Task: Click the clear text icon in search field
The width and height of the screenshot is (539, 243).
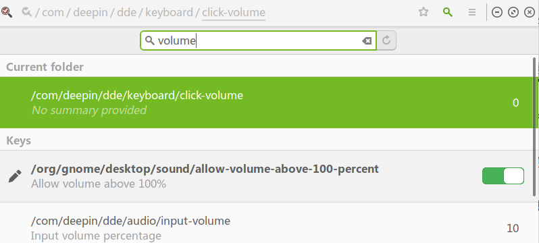Action: pyautogui.click(x=367, y=41)
